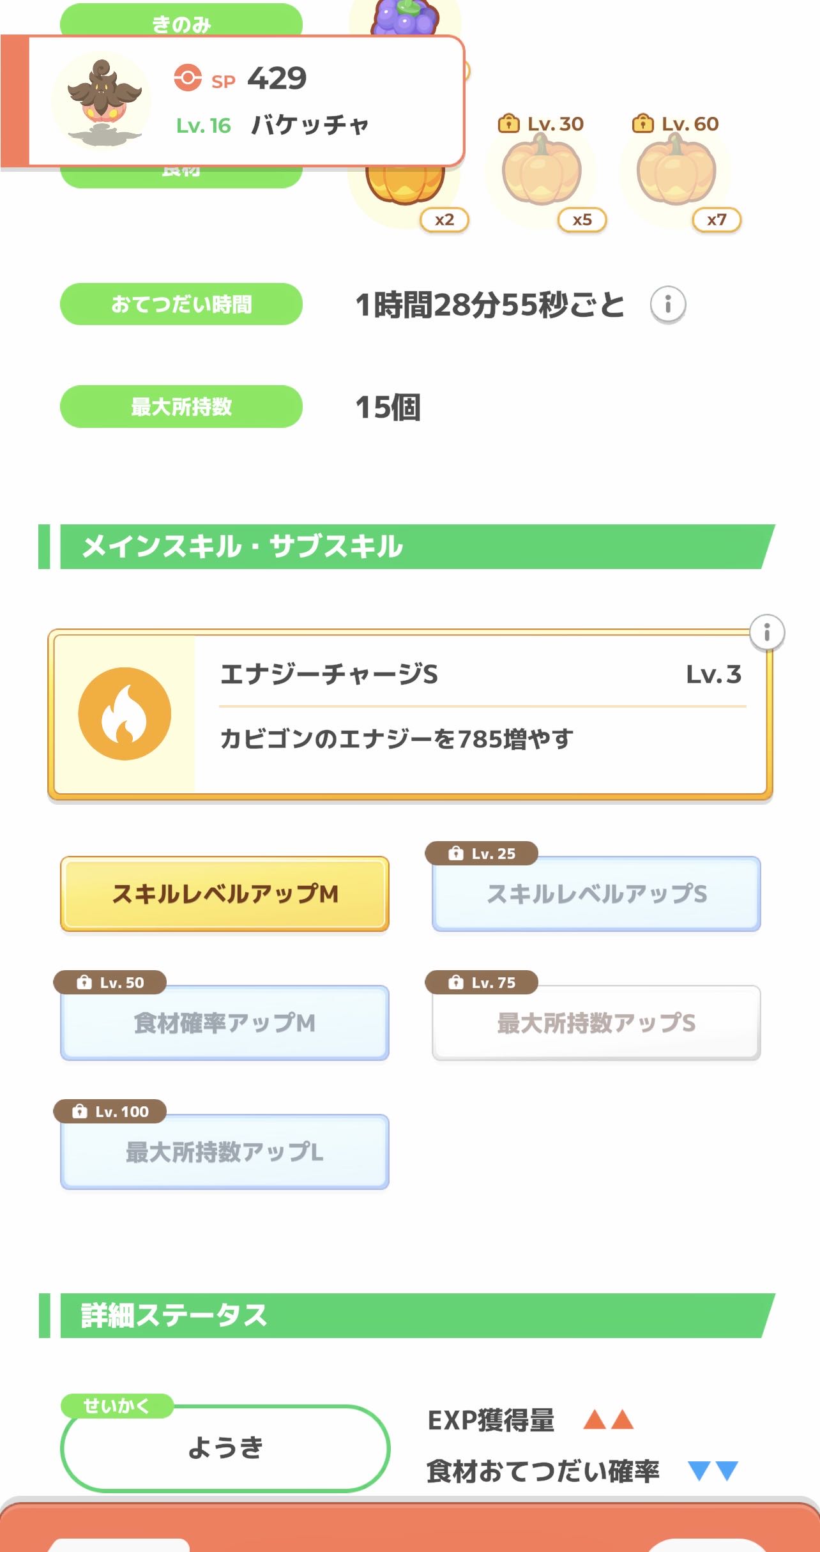Tap the flame icon of エナジーチャージS
The width and height of the screenshot is (820, 1552).
(x=125, y=713)
